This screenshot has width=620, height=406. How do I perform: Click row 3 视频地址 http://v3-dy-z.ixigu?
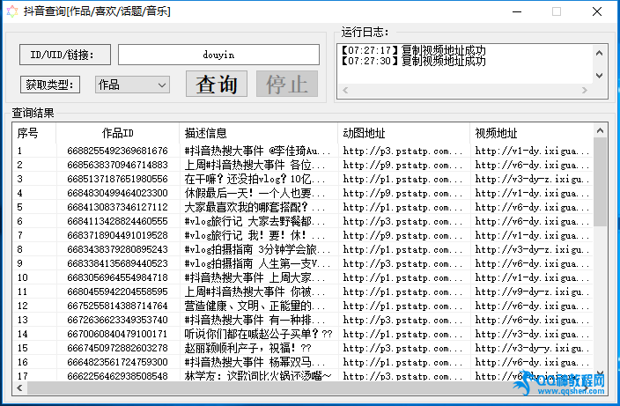point(532,179)
